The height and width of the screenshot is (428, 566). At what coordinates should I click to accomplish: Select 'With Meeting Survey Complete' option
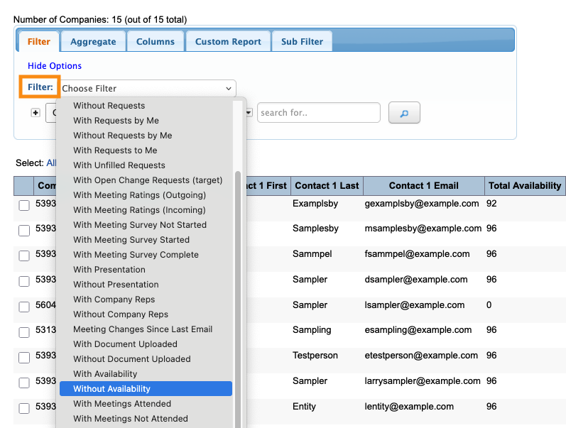136,255
